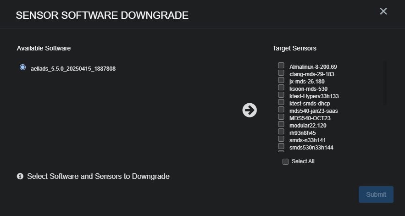
Task: Click the aellads_5.5.0_20250415_1887808 software label
Action: coord(73,69)
